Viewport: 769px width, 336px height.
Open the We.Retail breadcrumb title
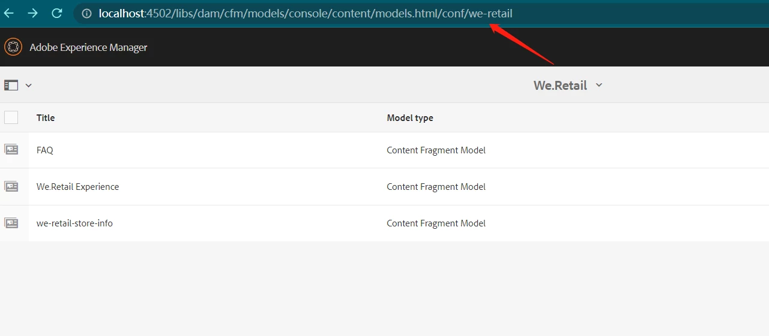[x=560, y=85]
